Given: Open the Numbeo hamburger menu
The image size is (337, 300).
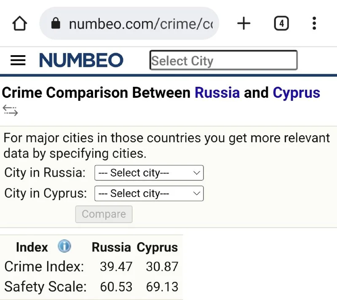Looking at the screenshot, I should (18, 61).
